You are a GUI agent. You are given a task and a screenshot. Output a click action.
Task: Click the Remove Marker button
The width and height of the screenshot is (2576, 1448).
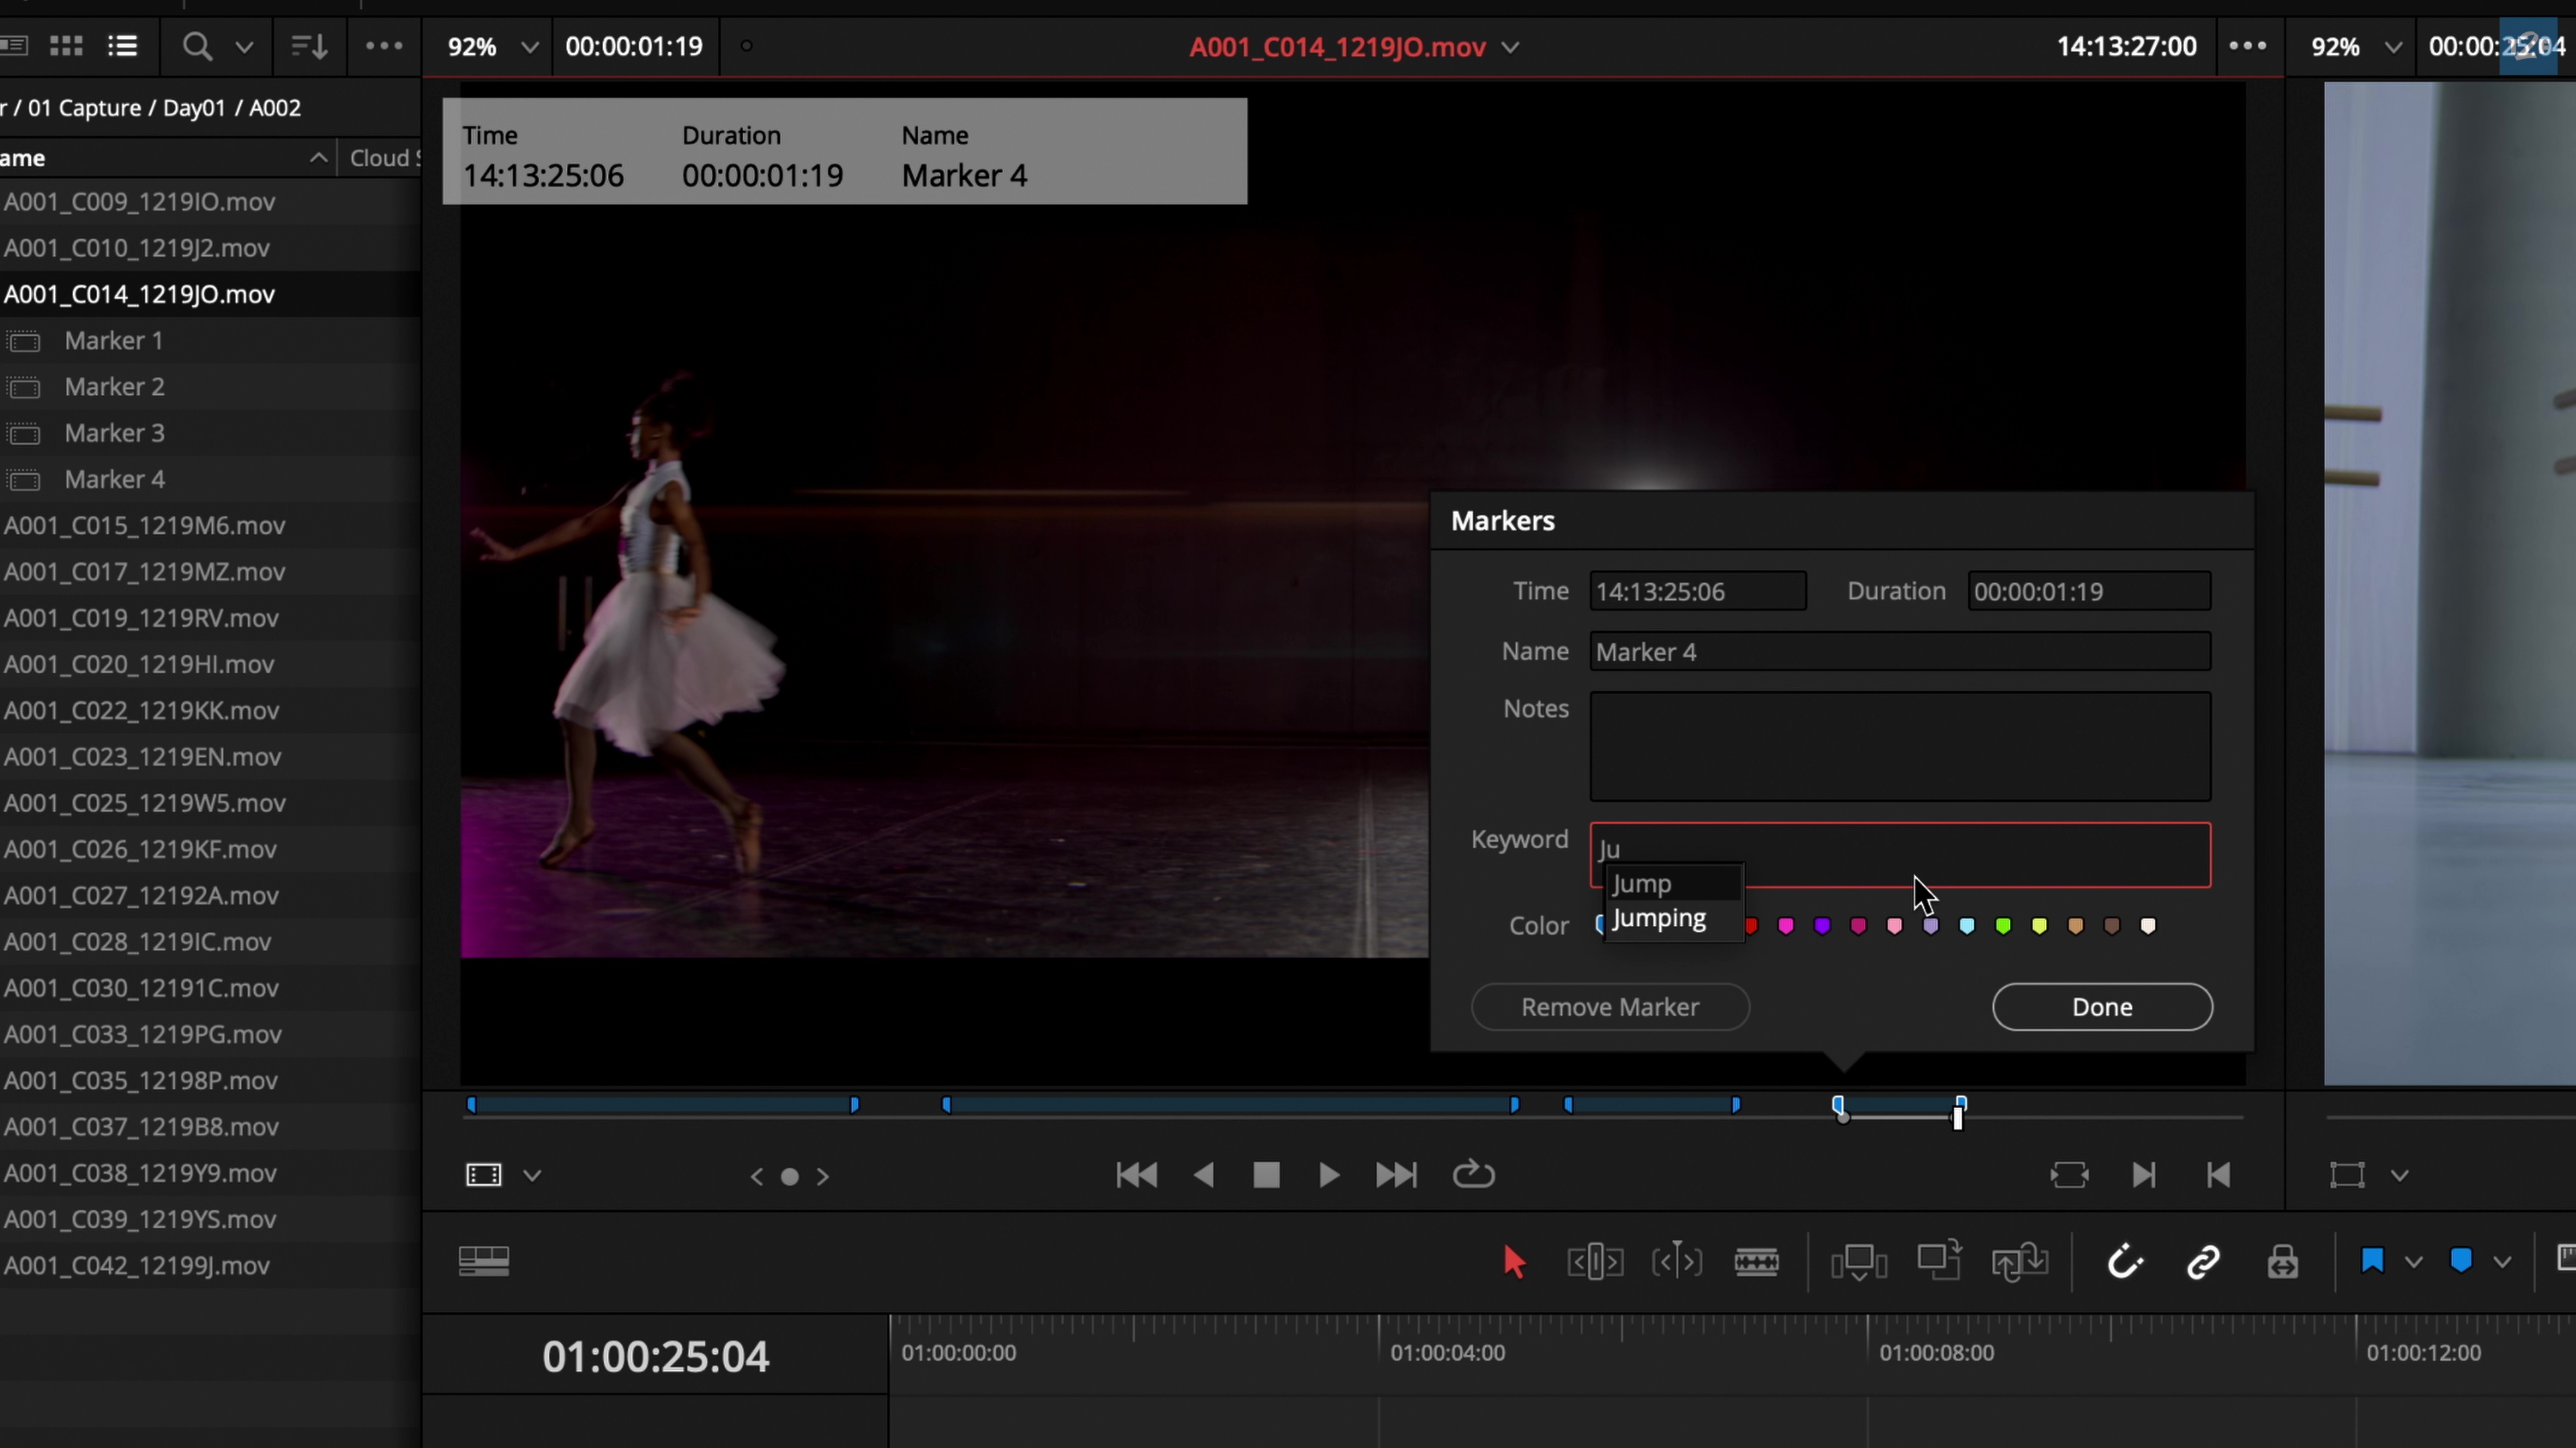pyautogui.click(x=1610, y=1006)
